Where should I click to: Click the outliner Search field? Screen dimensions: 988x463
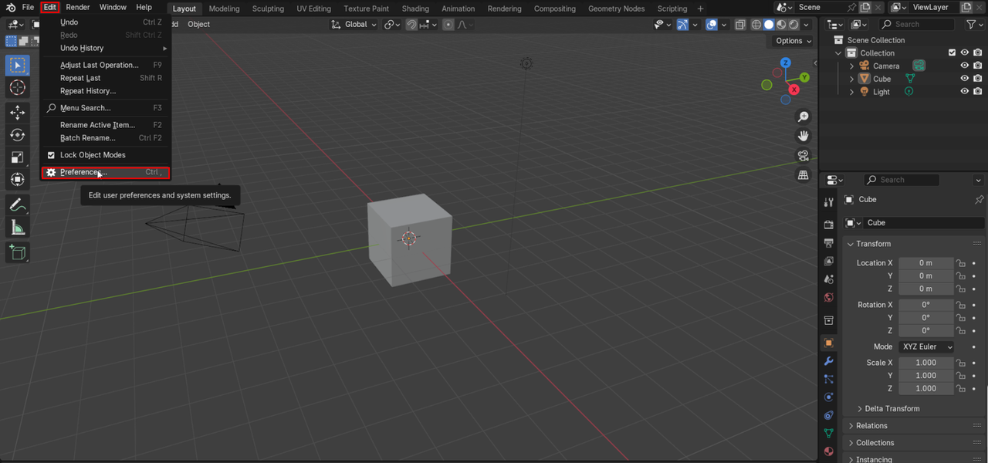point(918,24)
